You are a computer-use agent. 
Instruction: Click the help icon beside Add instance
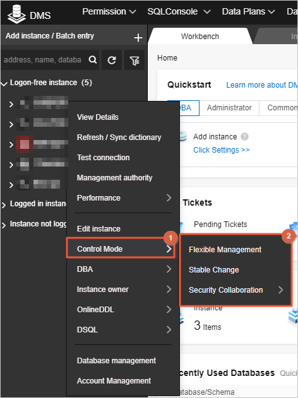244,137
